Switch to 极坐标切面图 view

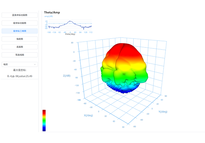tap(20, 23)
